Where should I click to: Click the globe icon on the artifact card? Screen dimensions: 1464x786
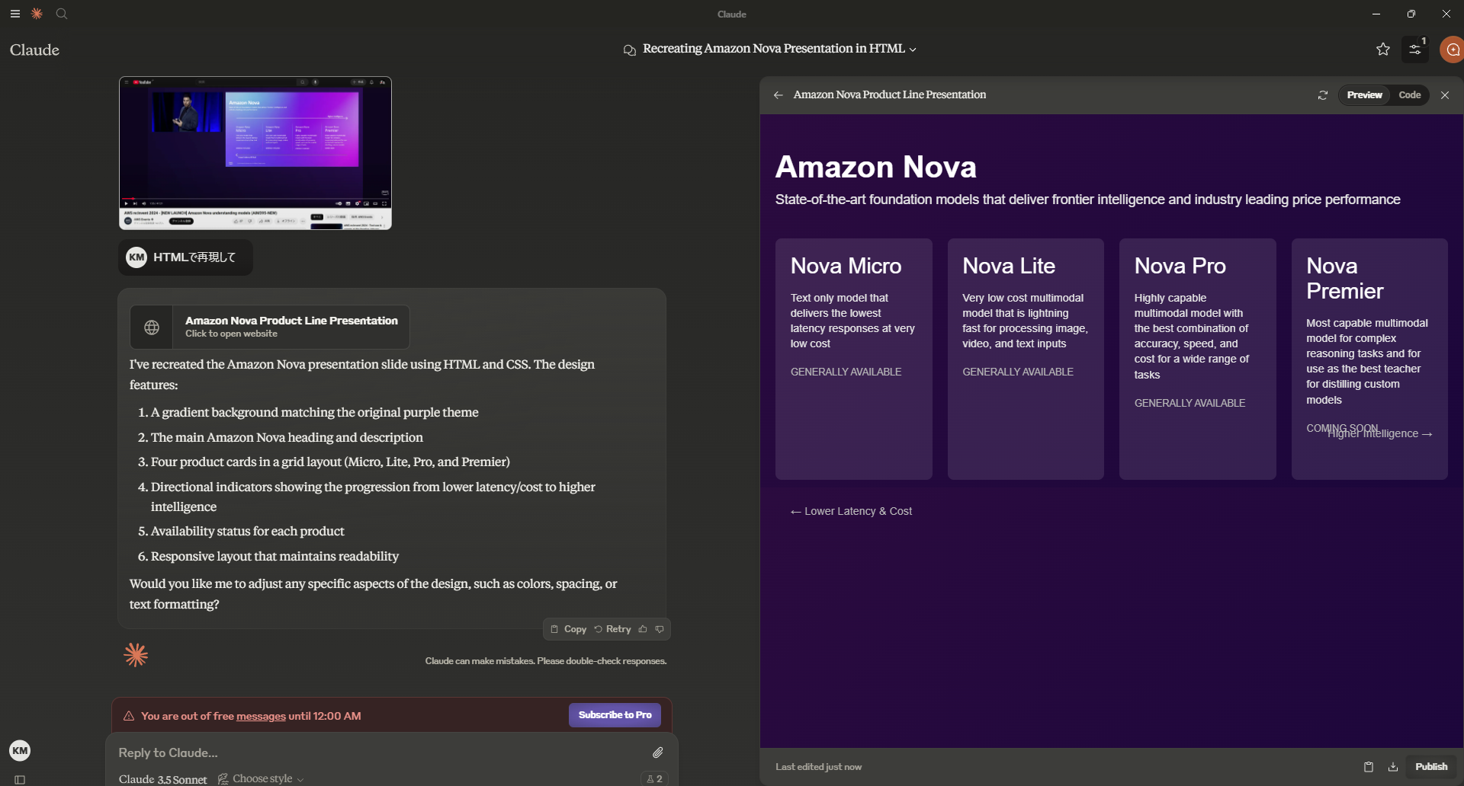152,327
